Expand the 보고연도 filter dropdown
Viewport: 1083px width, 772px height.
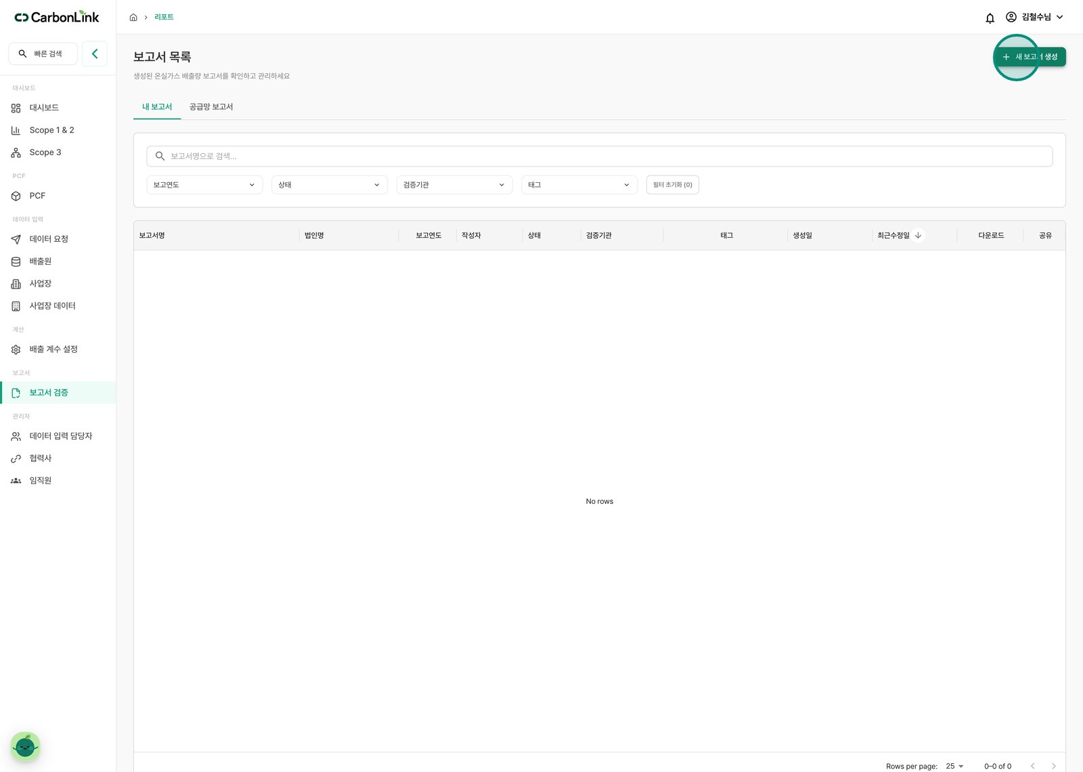(x=204, y=185)
